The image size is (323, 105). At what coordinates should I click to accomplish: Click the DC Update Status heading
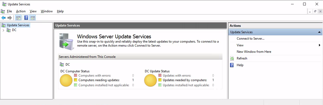tap(157, 71)
